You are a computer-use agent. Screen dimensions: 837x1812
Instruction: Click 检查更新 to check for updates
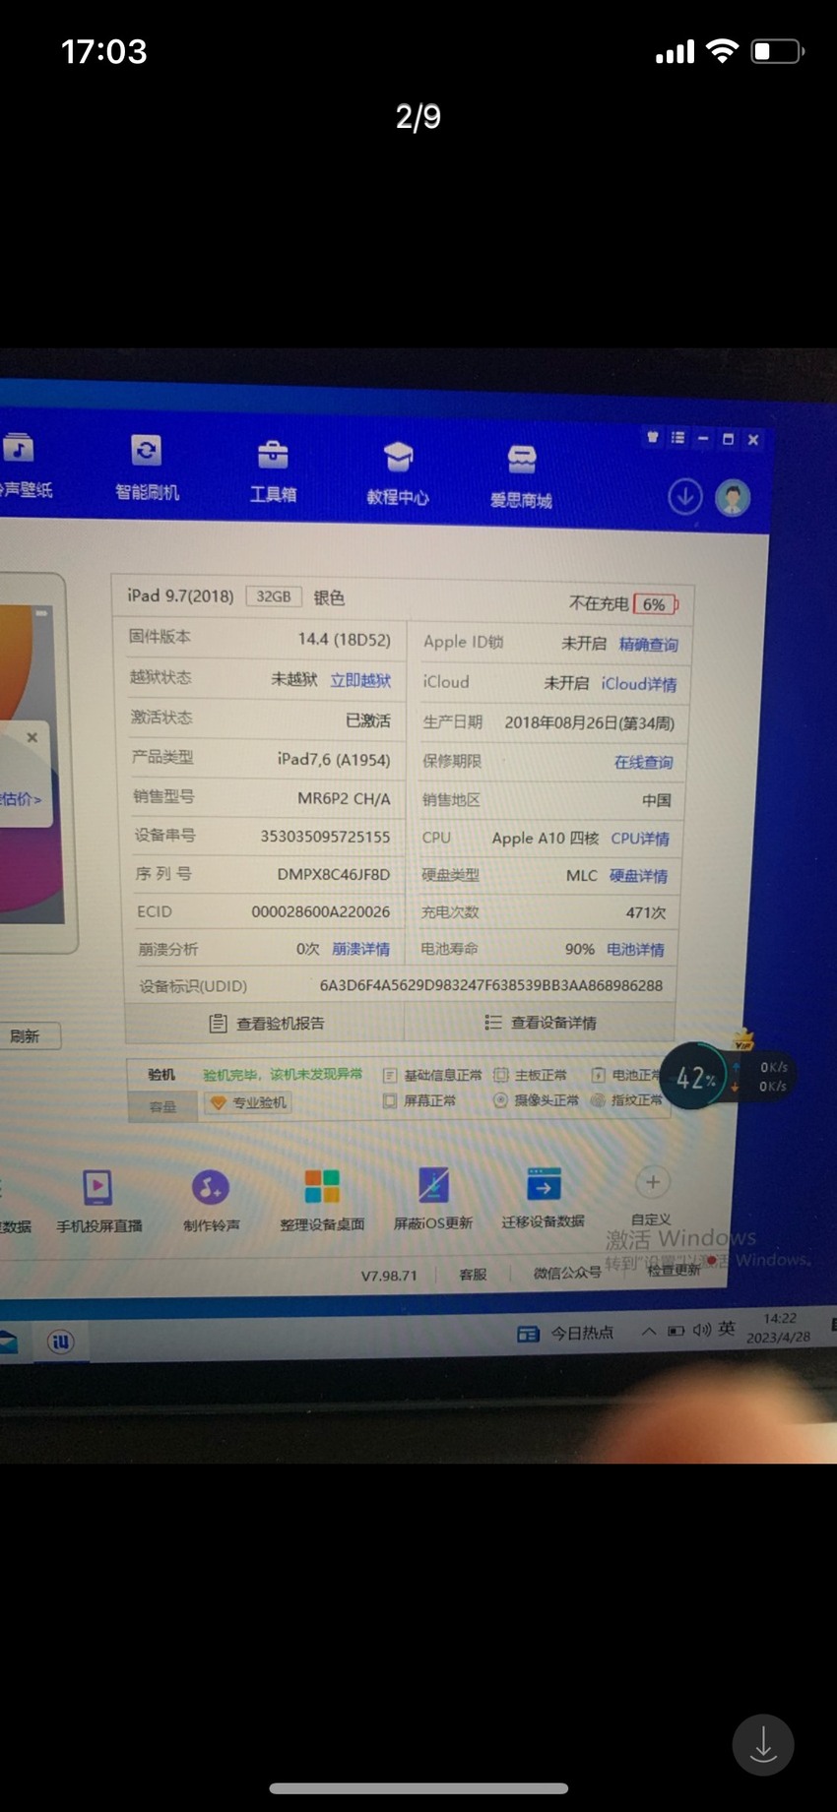click(x=674, y=1269)
